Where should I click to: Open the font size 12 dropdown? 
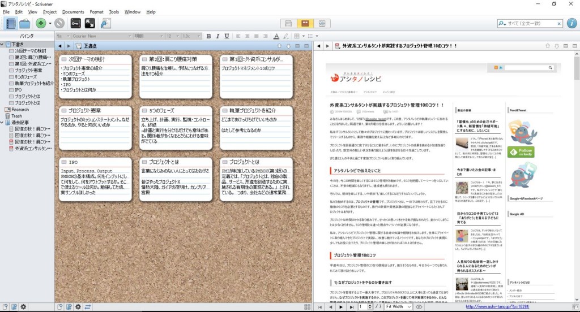click(x=172, y=36)
